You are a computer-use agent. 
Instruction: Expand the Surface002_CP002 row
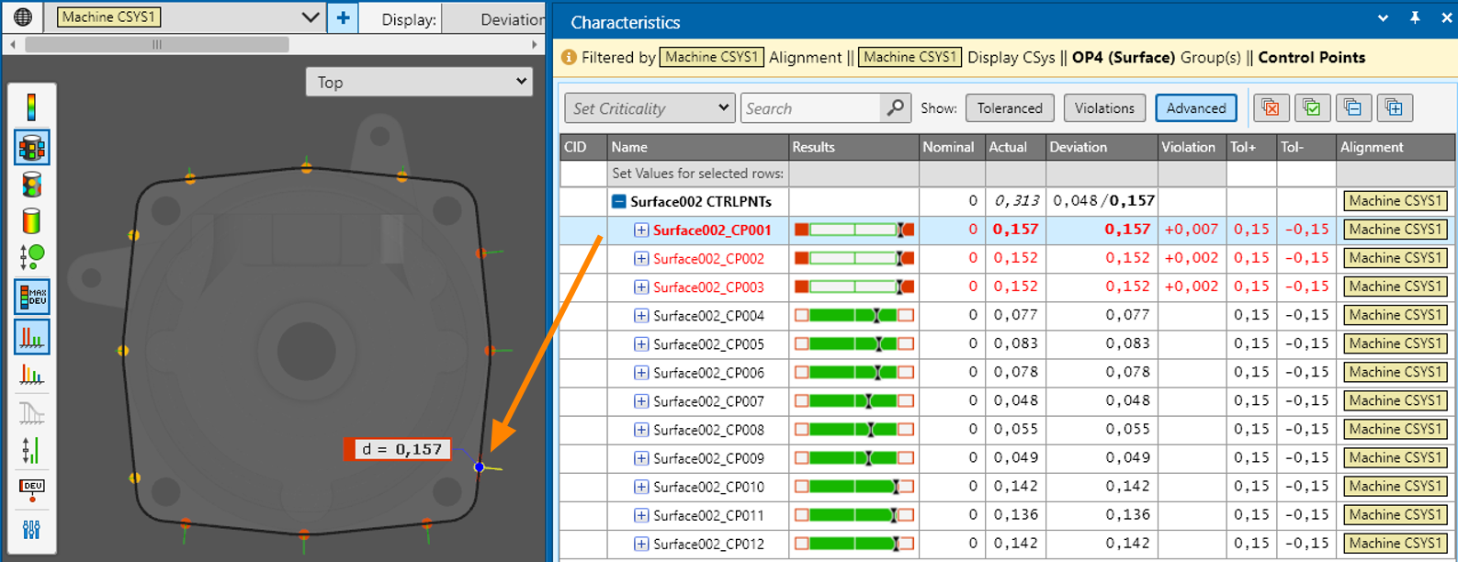coord(641,259)
